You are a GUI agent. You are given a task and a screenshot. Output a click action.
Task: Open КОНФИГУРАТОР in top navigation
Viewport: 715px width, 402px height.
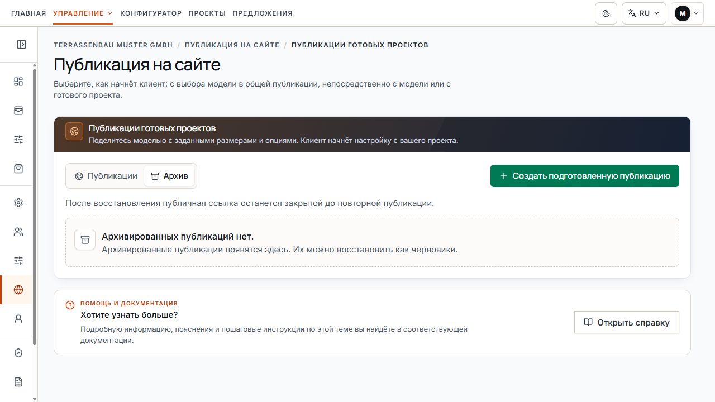point(151,13)
